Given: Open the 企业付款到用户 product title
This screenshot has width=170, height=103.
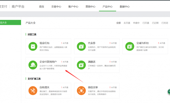Looking at the screenshot, I should (x=48, y=62).
